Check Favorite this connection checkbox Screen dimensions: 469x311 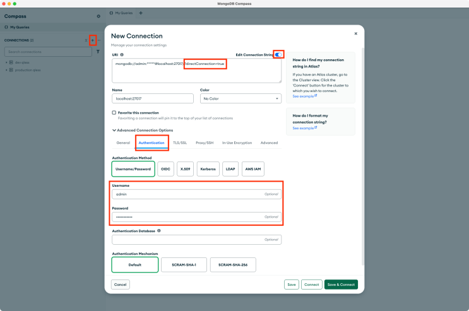[x=114, y=112]
